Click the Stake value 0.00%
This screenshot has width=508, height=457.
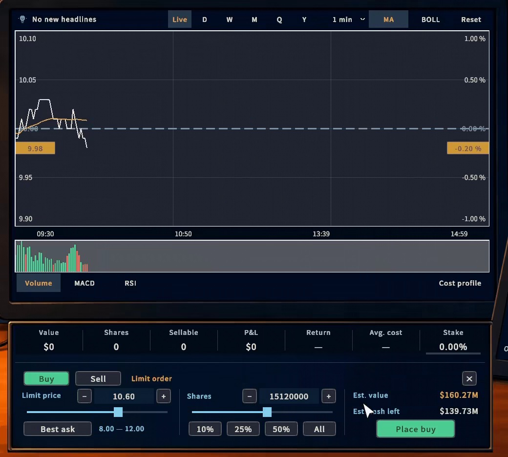[x=453, y=347]
